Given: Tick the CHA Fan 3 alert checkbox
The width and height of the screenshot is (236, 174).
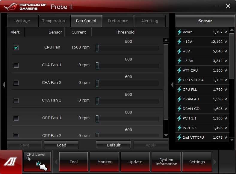Looking at the screenshot, I should click(x=16, y=101).
